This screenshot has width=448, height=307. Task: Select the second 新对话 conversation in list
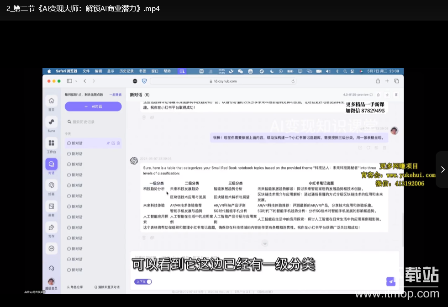coord(93,154)
